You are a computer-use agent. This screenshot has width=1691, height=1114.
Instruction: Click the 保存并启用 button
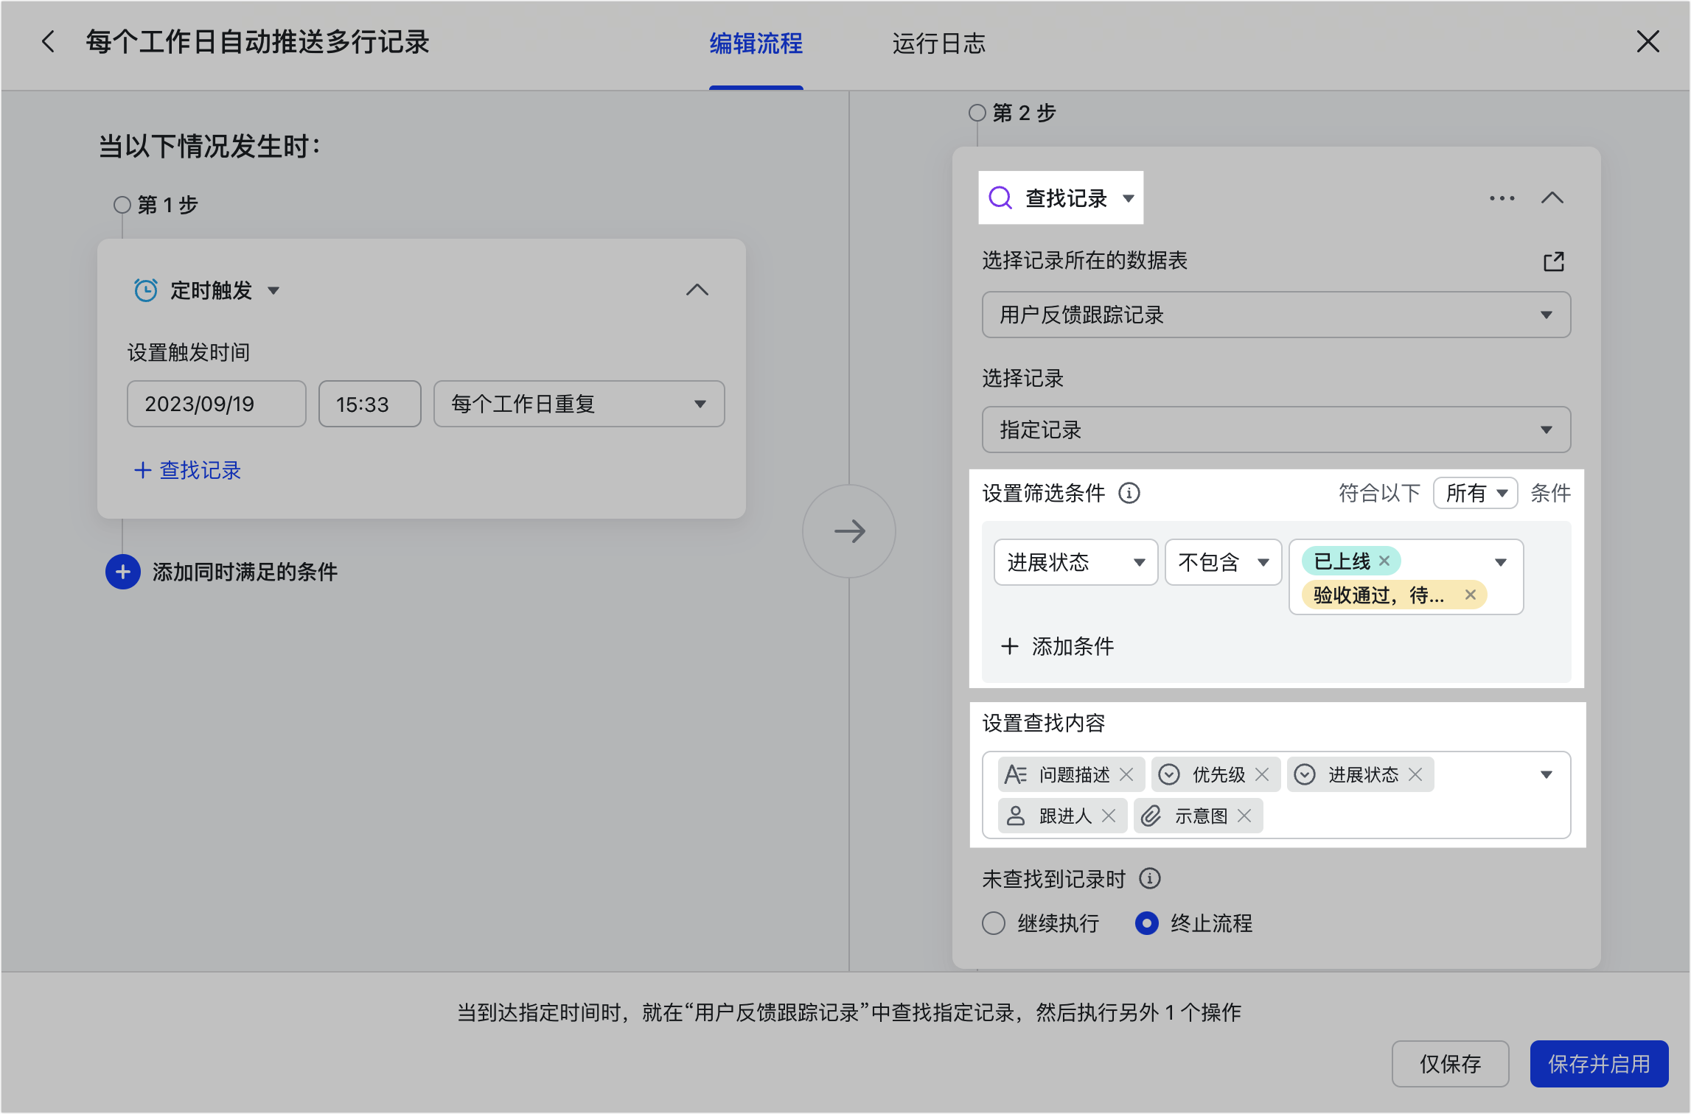(x=1599, y=1064)
